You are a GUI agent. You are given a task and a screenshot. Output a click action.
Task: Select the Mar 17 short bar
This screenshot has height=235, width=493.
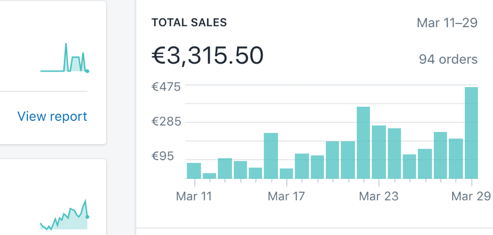tap(286, 174)
